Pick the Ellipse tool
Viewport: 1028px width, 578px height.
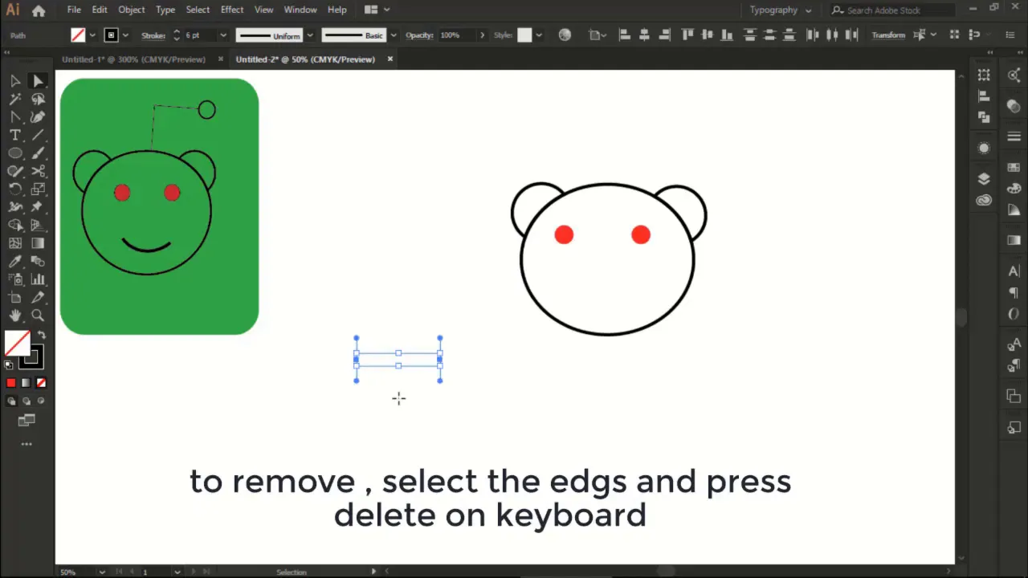pyautogui.click(x=15, y=153)
